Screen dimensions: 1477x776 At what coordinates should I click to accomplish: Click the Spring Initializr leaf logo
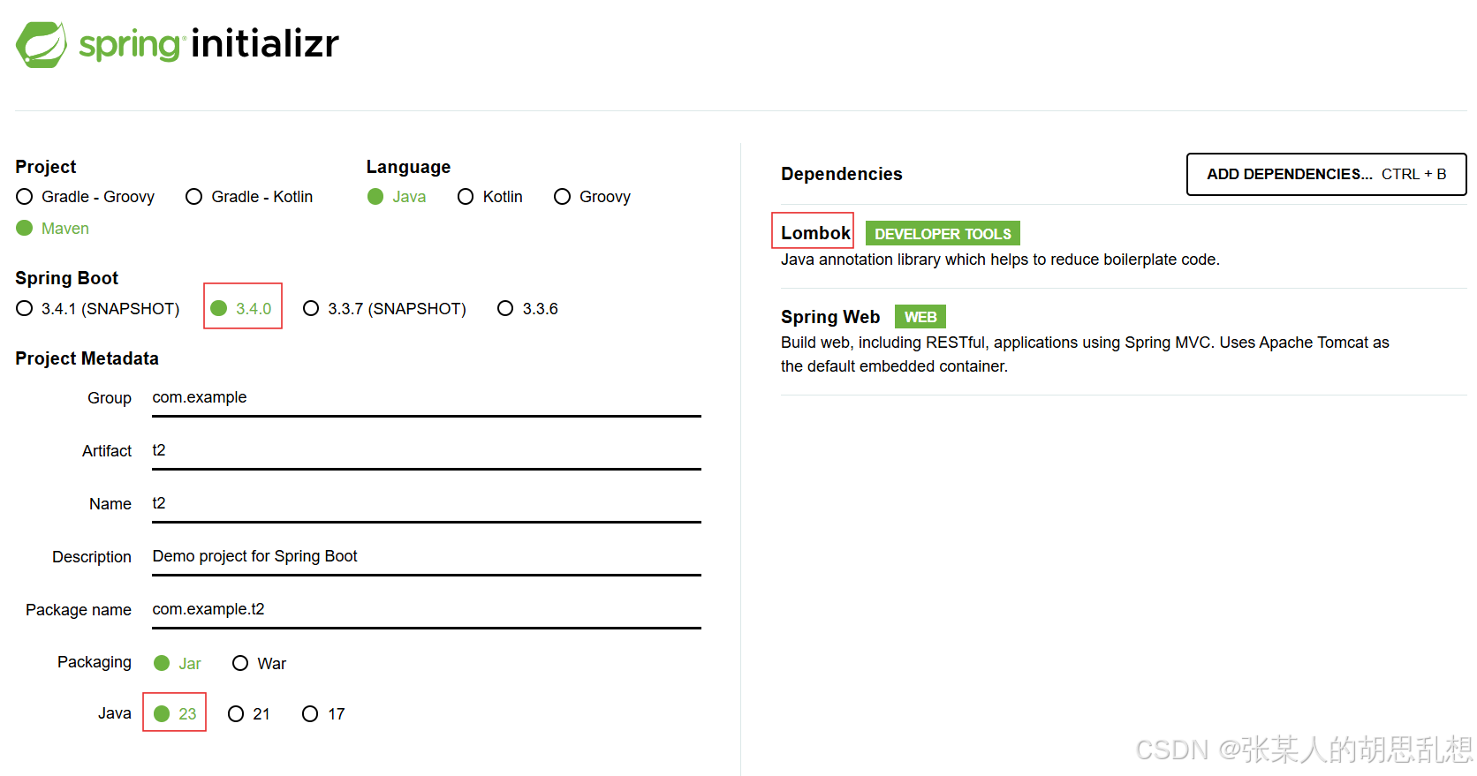[x=42, y=44]
